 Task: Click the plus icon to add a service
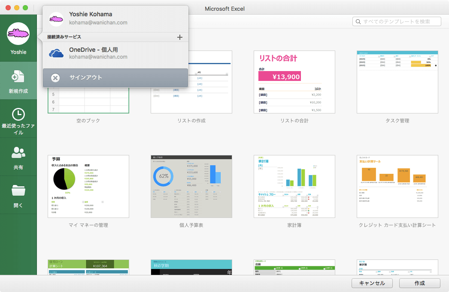click(180, 37)
